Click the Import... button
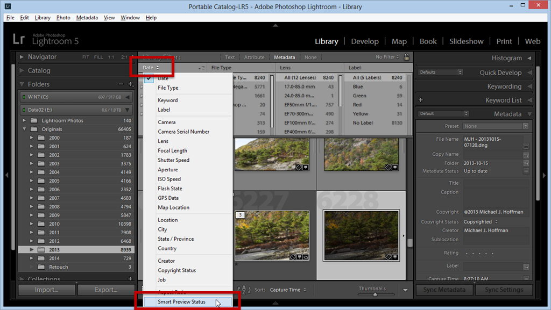551x310 pixels. pyautogui.click(x=47, y=290)
